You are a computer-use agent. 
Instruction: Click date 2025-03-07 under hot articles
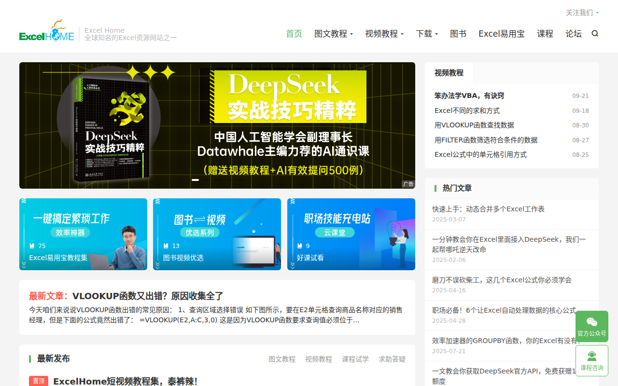tap(449, 220)
